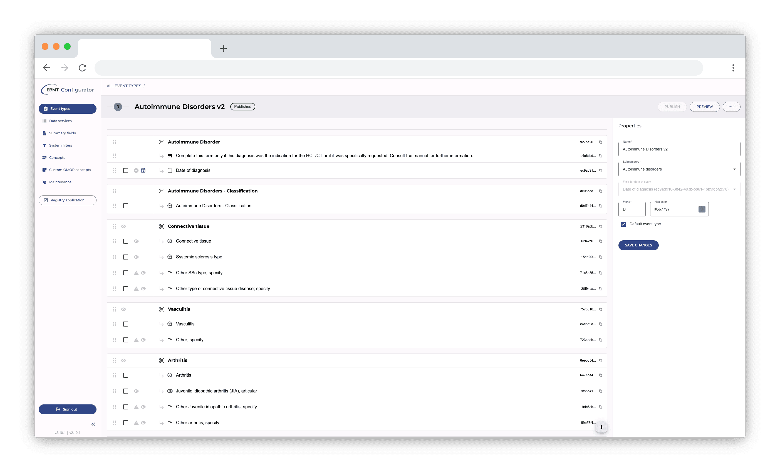Click the SAVE CHANGES button

(x=638, y=245)
